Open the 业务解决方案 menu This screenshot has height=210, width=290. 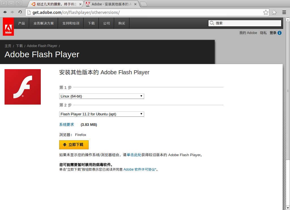click(x=44, y=23)
